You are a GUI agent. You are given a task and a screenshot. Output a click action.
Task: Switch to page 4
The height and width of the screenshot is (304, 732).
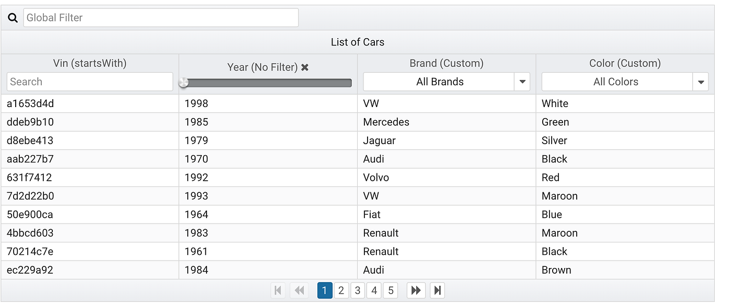374,290
